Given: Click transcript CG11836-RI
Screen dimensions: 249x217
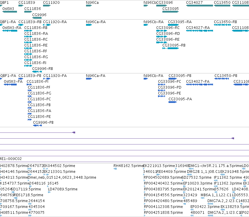Looking at the screenshot, I should click(x=35, y=63).
